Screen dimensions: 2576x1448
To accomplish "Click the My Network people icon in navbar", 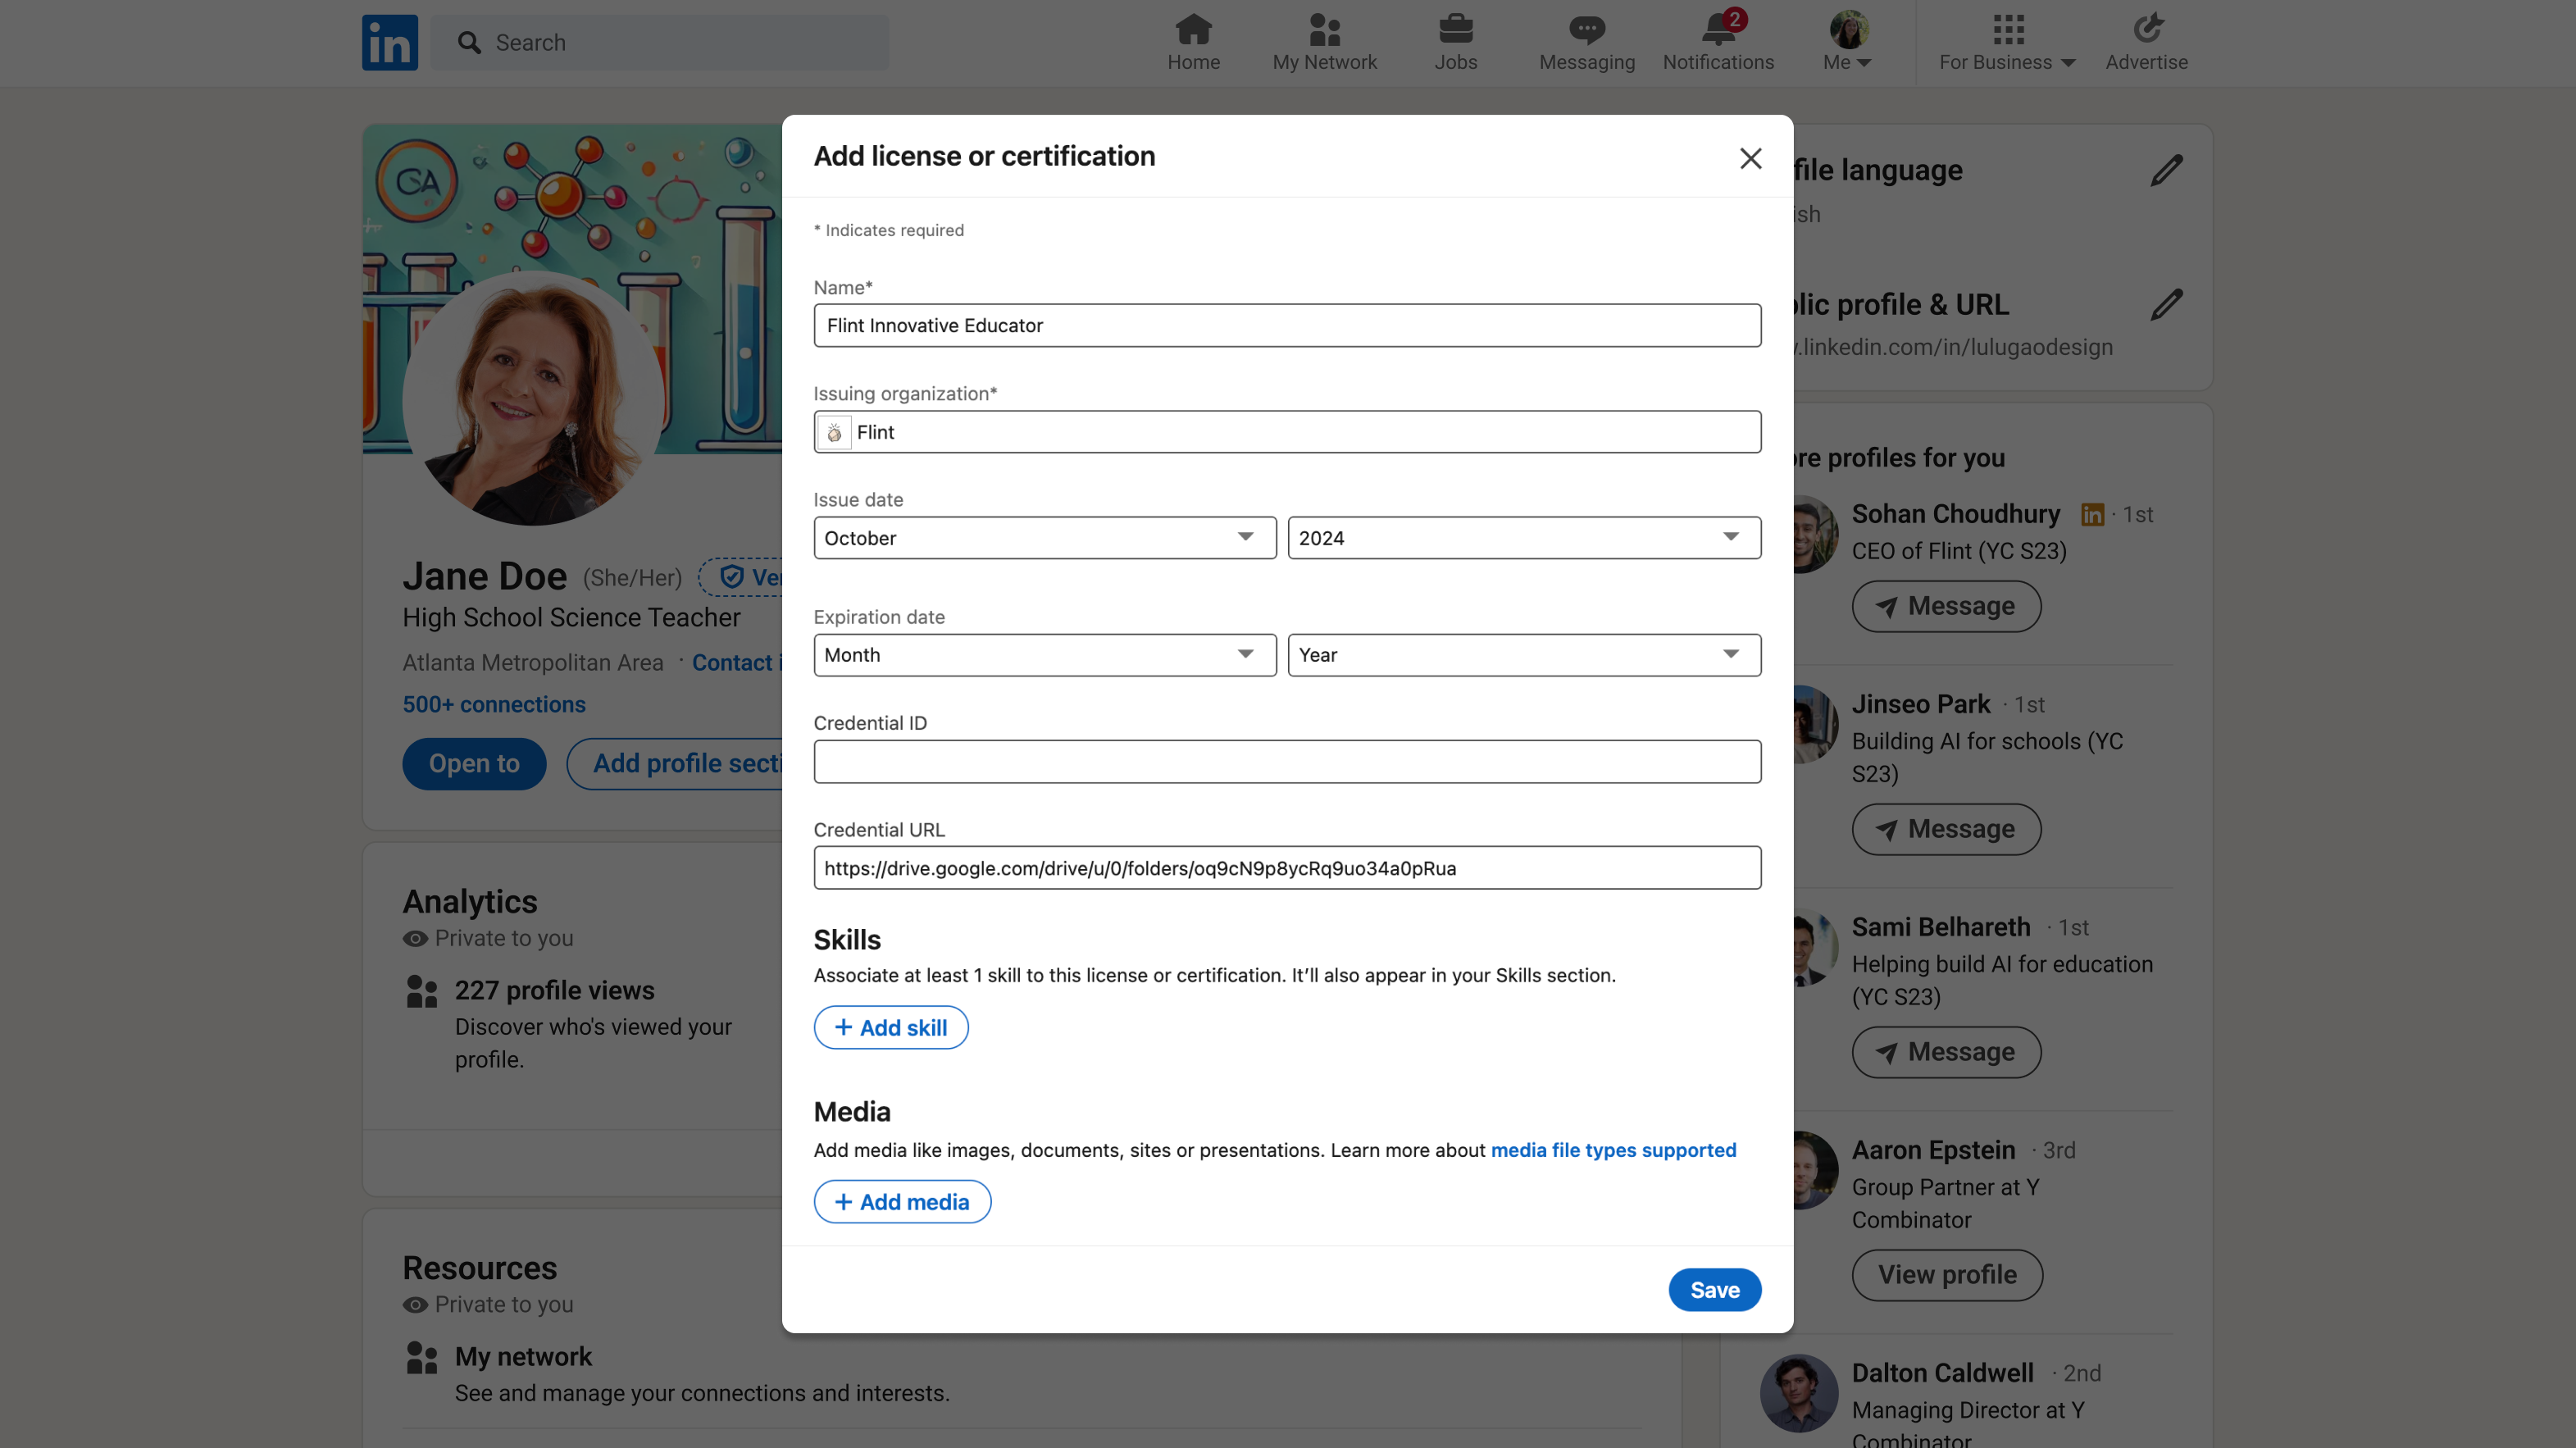I will click(1324, 29).
